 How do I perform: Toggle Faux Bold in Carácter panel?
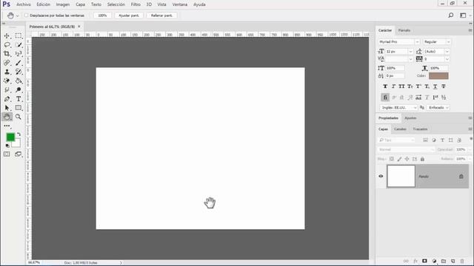[x=385, y=86]
